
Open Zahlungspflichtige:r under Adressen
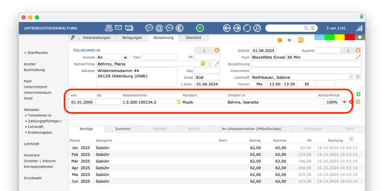(45, 121)
